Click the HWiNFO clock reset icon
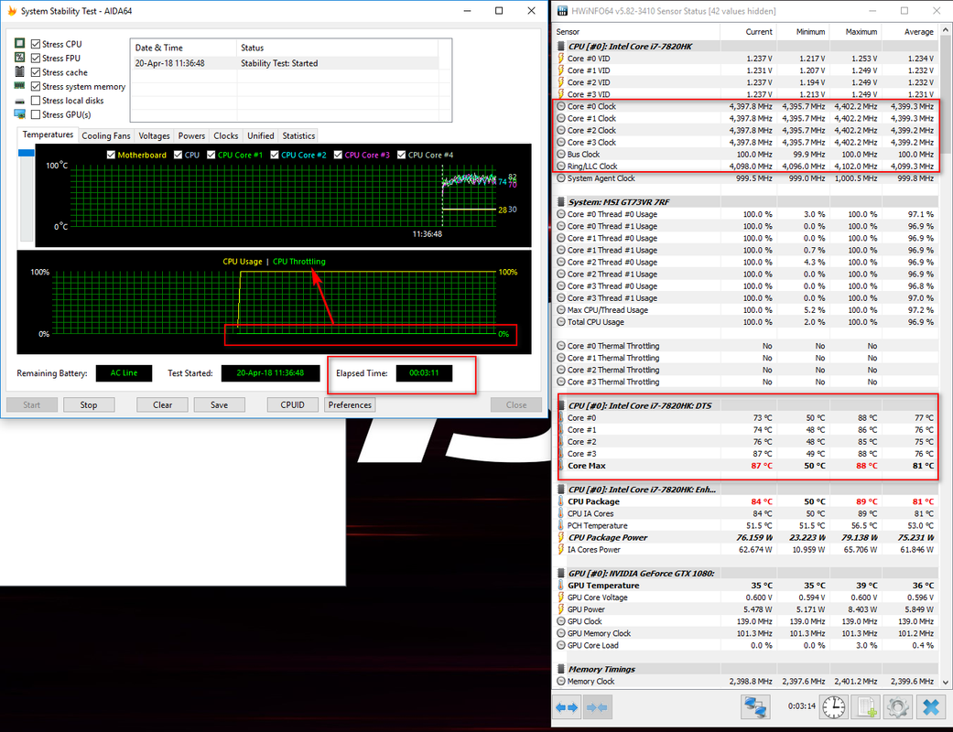The width and height of the screenshot is (953, 732). [x=833, y=707]
